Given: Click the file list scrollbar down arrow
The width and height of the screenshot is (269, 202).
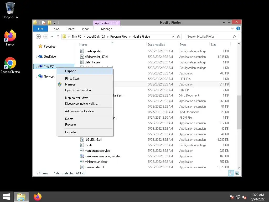Looking at the screenshot, I should point(239,168).
